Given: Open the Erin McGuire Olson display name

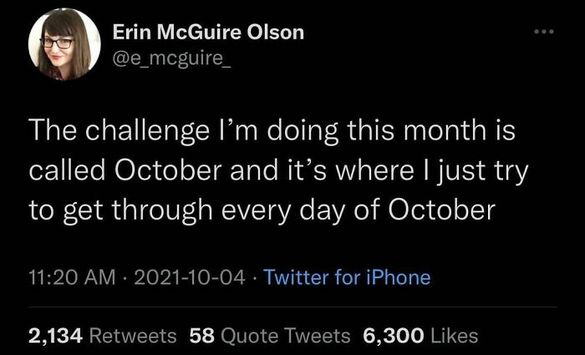Looking at the screenshot, I should point(208,33).
